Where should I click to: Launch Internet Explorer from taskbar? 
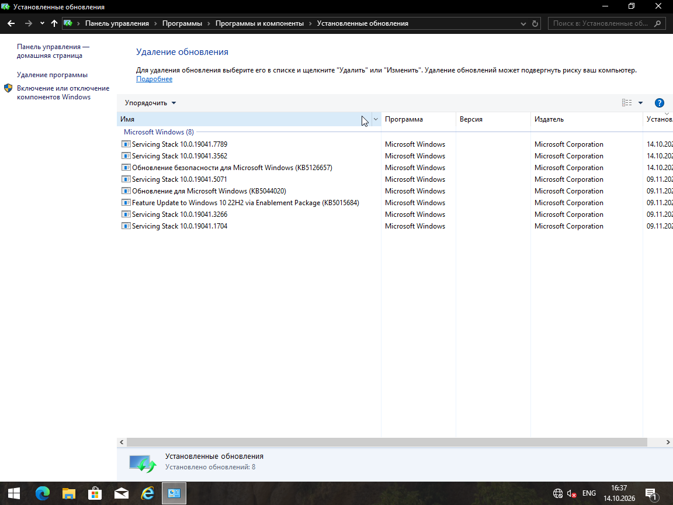tap(148, 493)
